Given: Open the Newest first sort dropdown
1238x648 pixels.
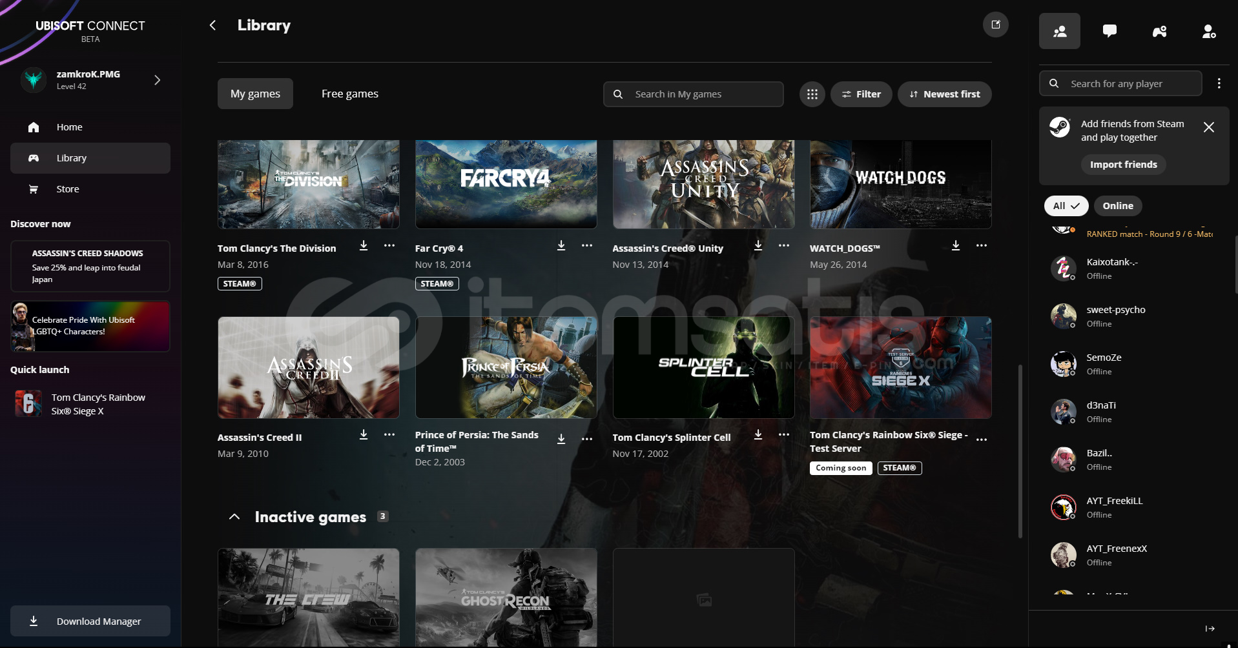Looking at the screenshot, I should click(944, 94).
